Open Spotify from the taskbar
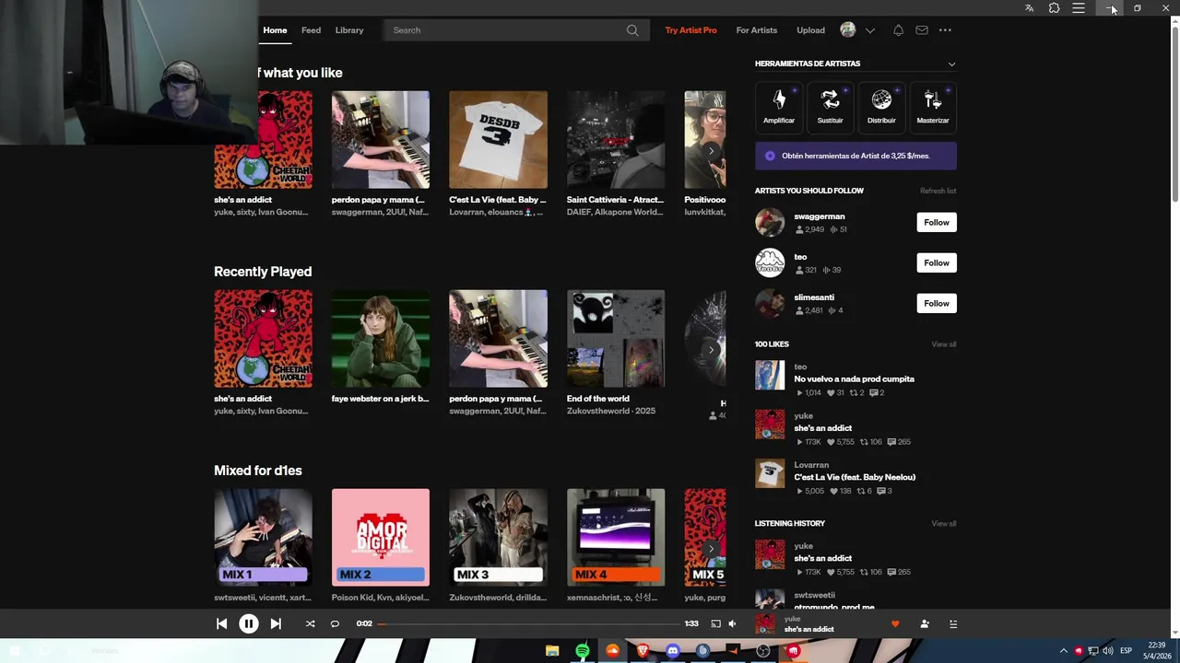 [x=583, y=651]
